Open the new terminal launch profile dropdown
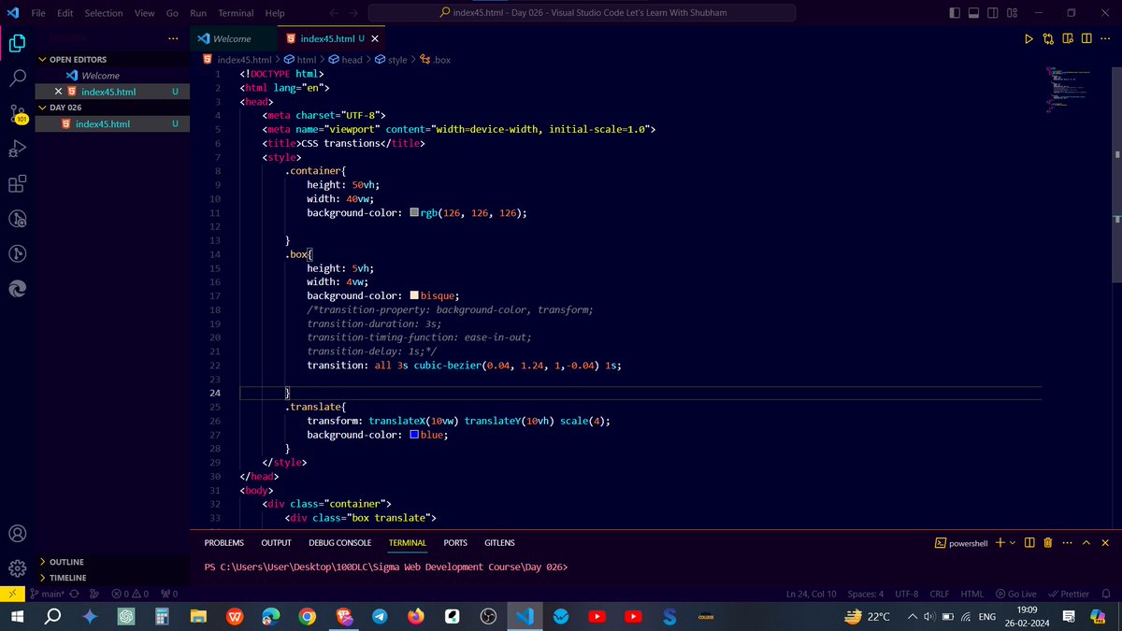 coord(1013,543)
